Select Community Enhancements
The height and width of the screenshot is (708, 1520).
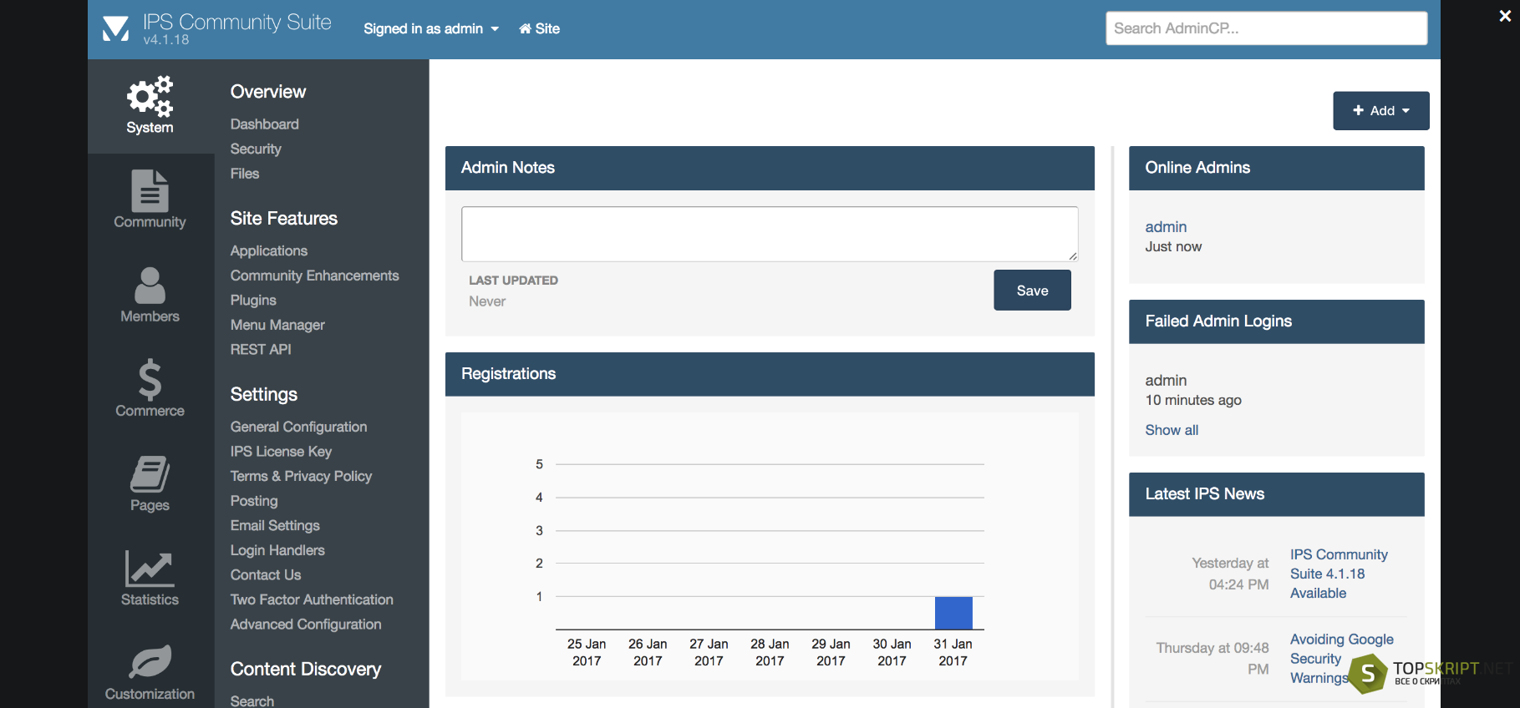315,276
